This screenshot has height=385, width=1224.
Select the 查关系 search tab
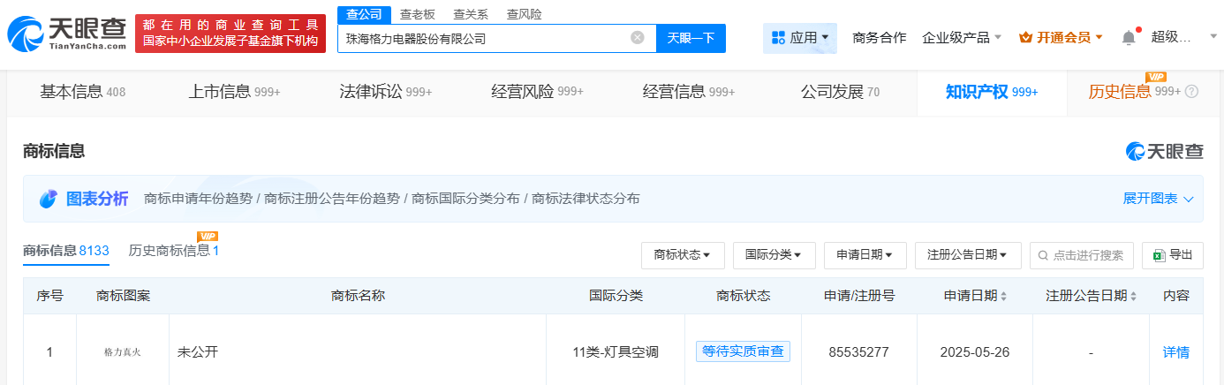coord(471,14)
